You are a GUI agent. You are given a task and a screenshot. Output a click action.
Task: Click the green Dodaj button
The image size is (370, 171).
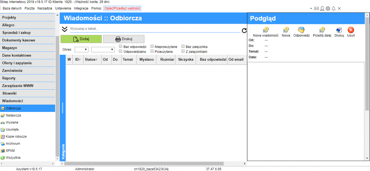tap(81, 39)
